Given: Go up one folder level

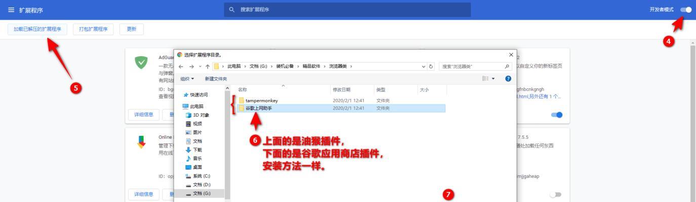Looking at the screenshot, I should tap(208, 67).
